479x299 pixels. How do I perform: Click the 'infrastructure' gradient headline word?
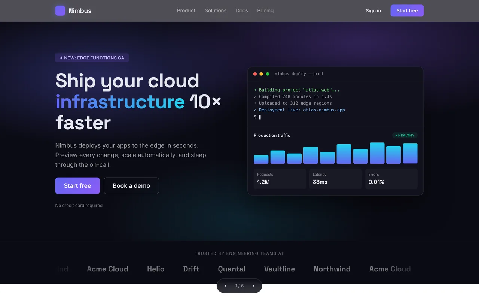(x=120, y=102)
